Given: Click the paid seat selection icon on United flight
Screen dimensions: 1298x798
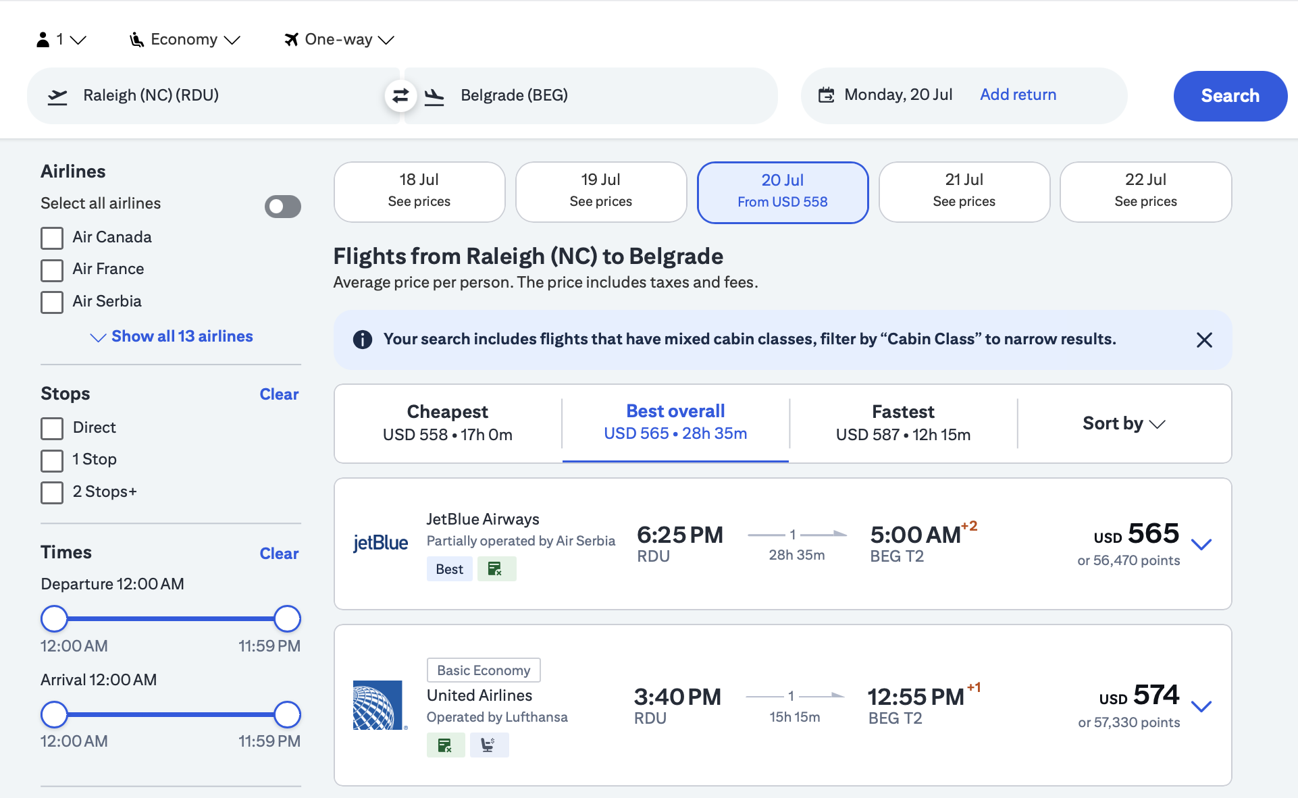Looking at the screenshot, I should click(x=489, y=745).
